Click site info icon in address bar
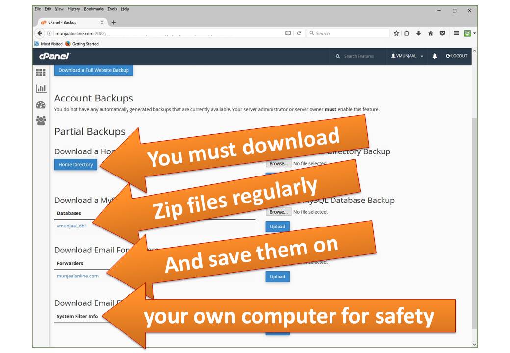 coord(50,33)
